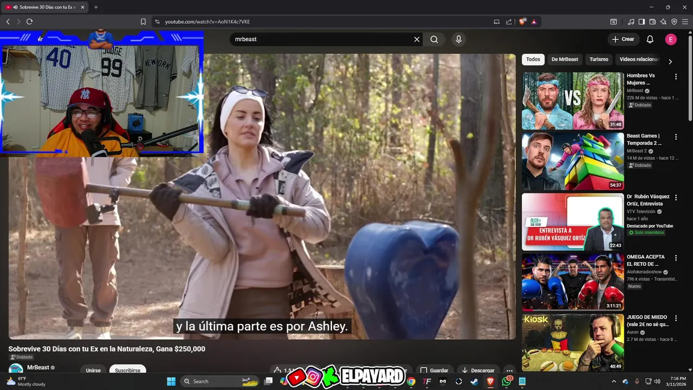The width and height of the screenshot is (693, 390).
Task: Reload the page with the refresh icon
Action: [x=29, y=22]
